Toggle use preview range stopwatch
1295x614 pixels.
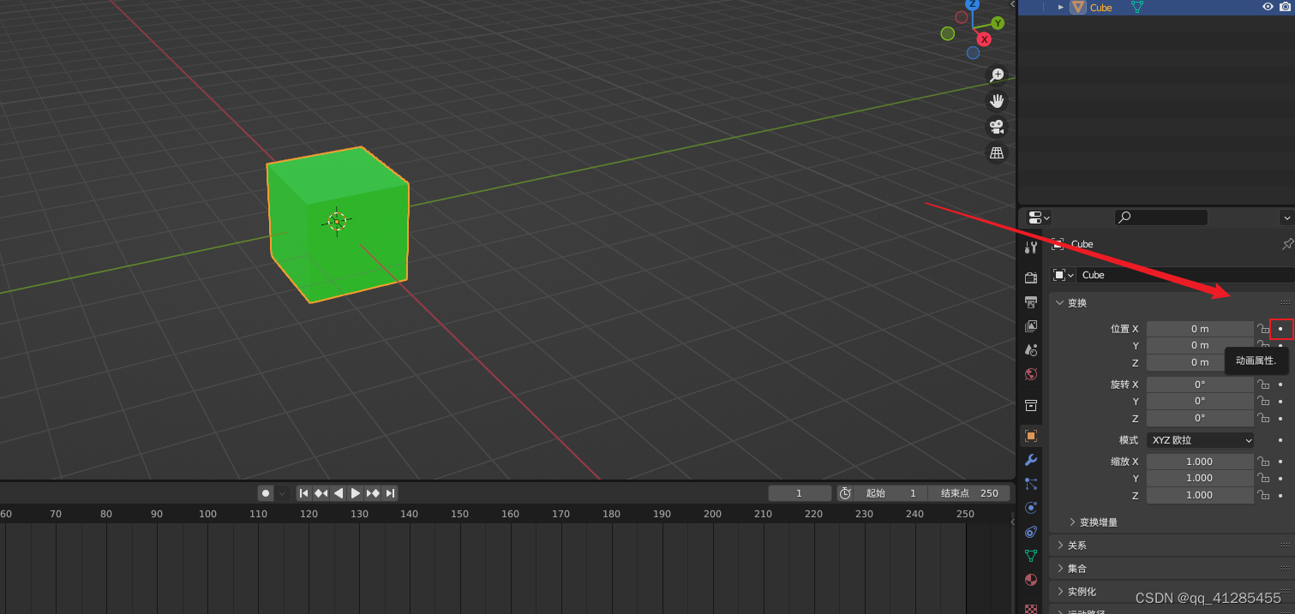pyautogui.click(x=845, y=493)
